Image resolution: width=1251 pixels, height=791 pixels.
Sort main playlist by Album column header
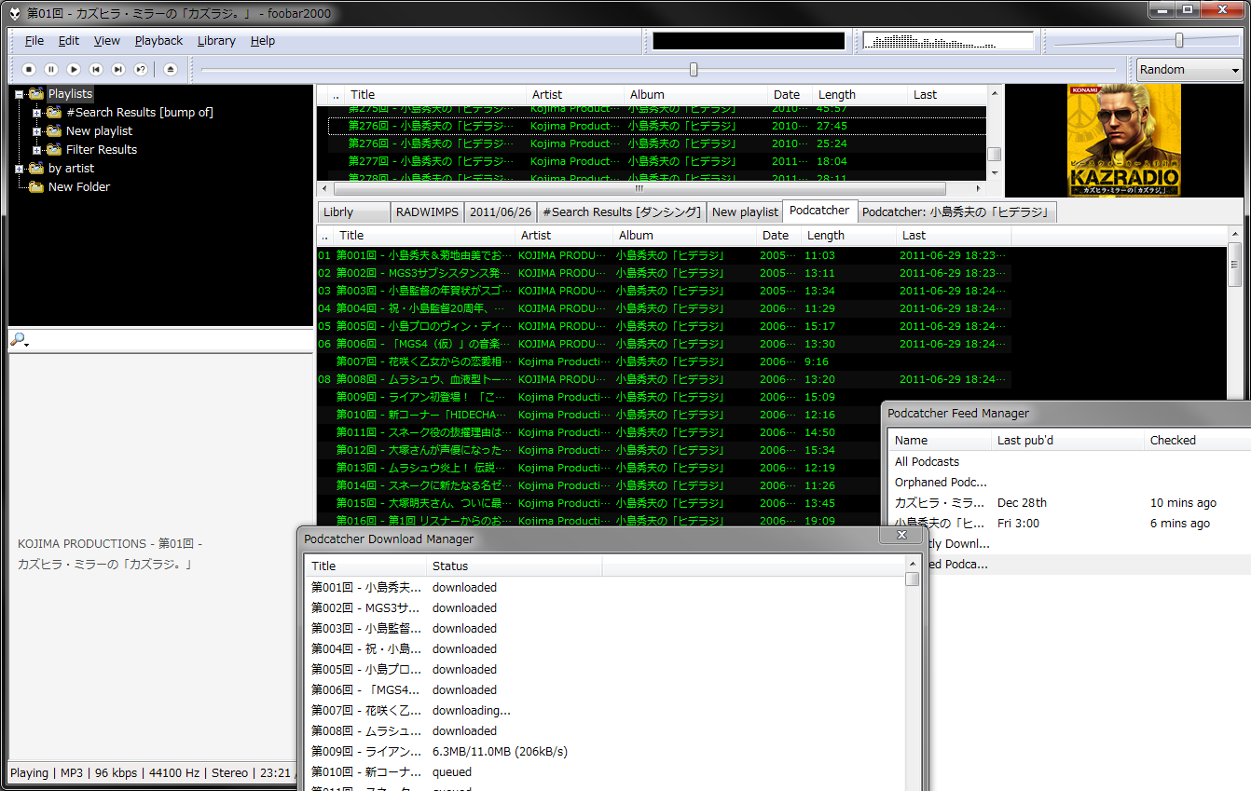(684, 236)
